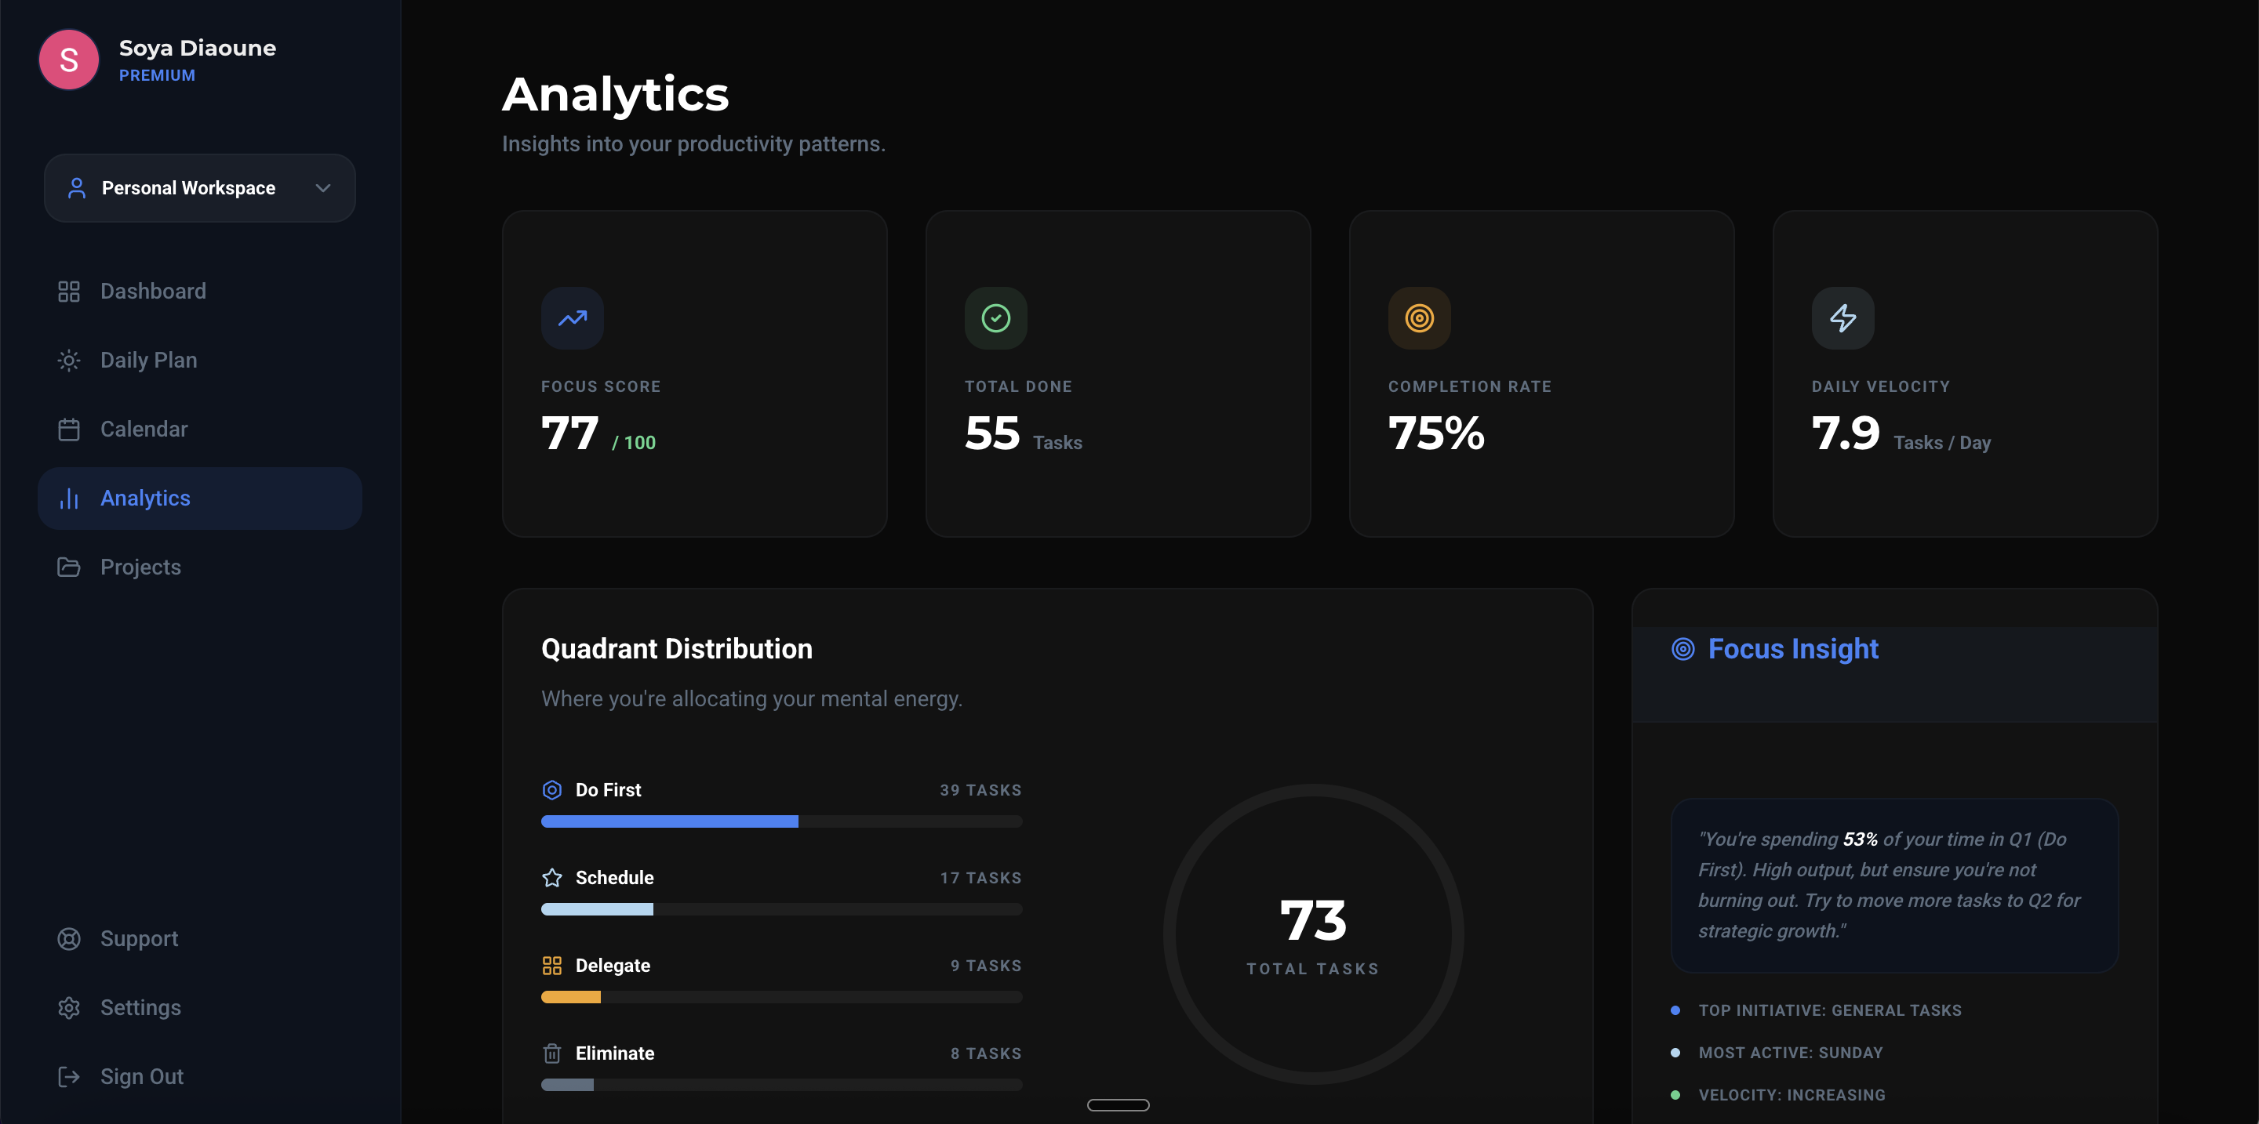This screenshot has width=2259, height=1124.
Task: Click the Sign Out button
Action: click(x=141, y=1077)
